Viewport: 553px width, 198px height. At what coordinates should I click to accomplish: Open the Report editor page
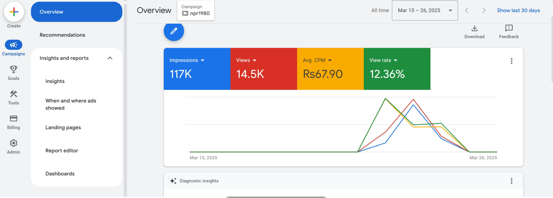[x=62, y=151]
